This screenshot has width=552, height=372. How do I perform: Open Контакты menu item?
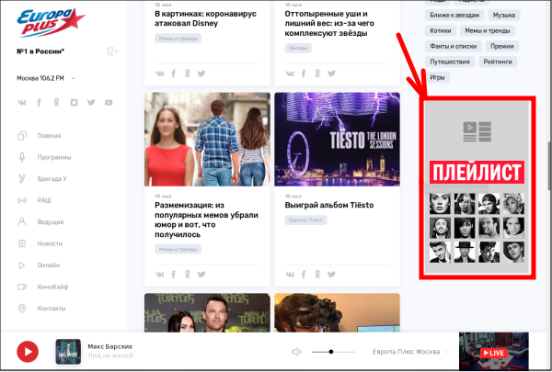pos(52,309)
